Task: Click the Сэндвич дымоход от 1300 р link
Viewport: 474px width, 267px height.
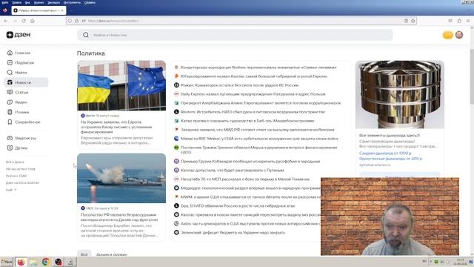Action: [x=385, y=154]
